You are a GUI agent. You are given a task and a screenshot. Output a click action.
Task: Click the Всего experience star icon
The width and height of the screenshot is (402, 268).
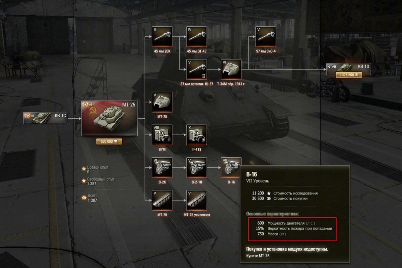(84, 197)
